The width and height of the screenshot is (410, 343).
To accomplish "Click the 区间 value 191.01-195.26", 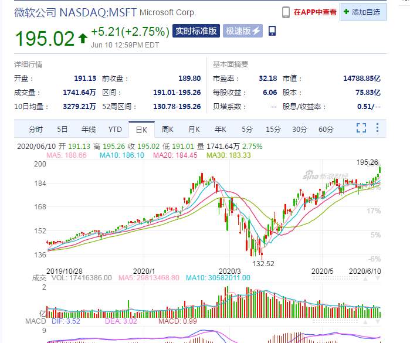I will [177, 93].
